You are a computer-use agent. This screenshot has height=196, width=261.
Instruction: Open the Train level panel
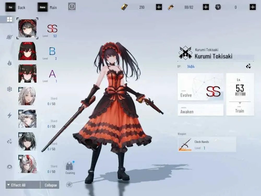(240, 94)
